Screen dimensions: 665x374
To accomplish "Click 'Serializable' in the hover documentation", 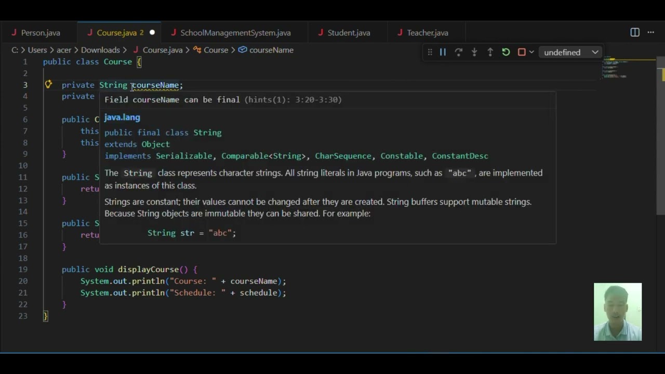I will (184, 156).
